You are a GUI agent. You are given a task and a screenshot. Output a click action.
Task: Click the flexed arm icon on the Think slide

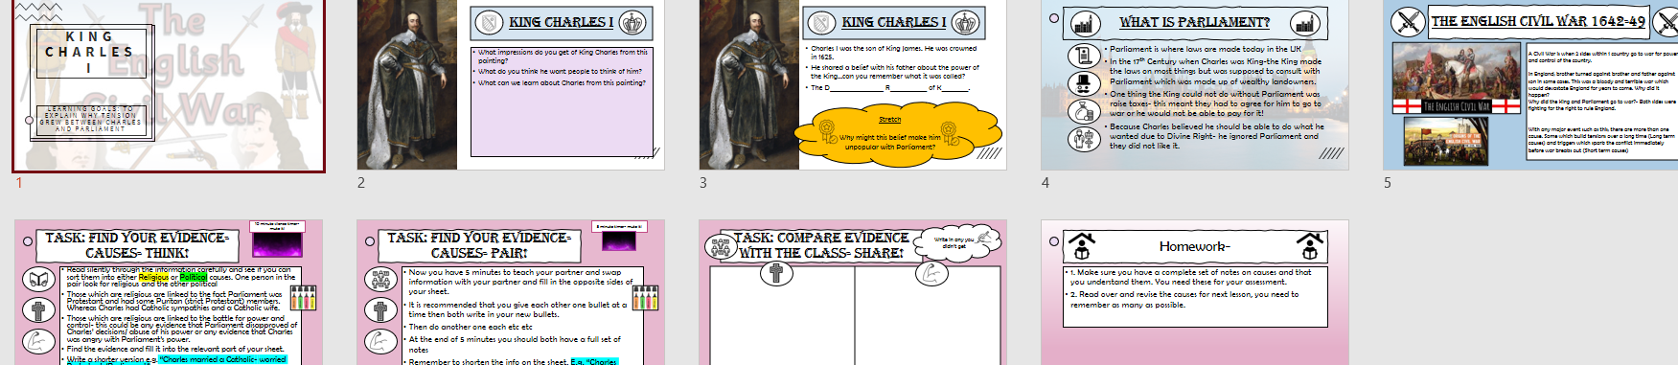(38, 340)
